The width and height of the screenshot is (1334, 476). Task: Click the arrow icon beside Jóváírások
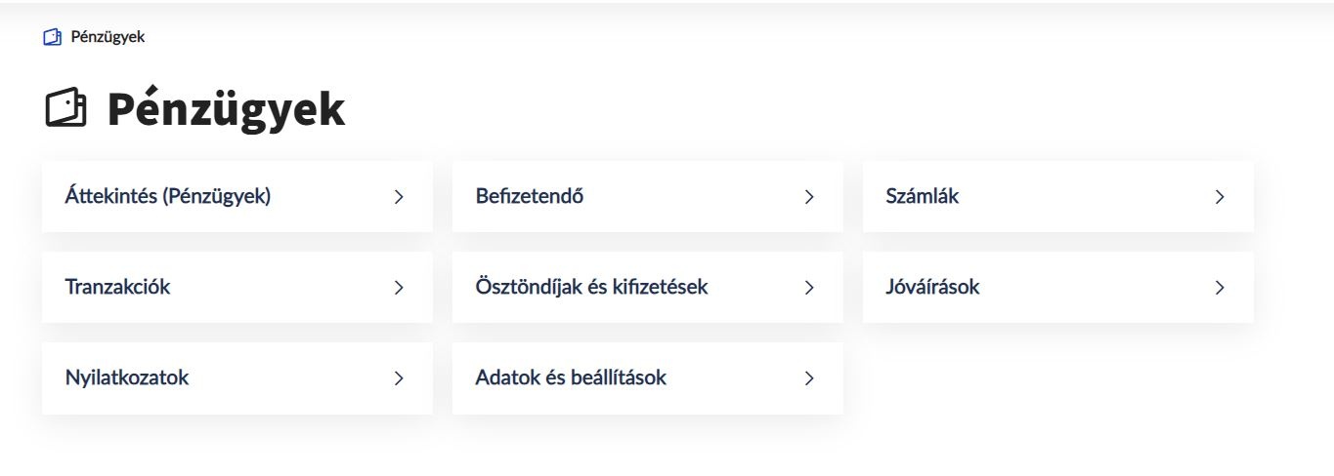pyautogui.click(x=1220, y=288)
